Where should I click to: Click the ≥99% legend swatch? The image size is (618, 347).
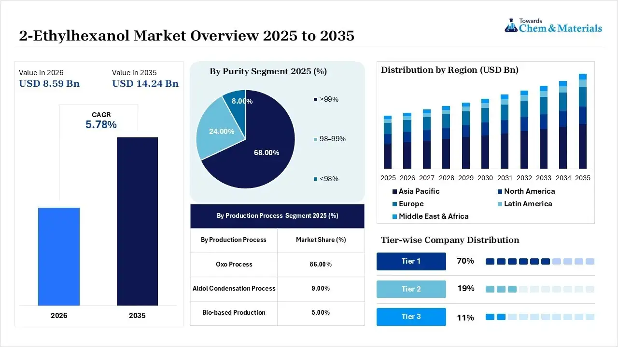(316, 100)
